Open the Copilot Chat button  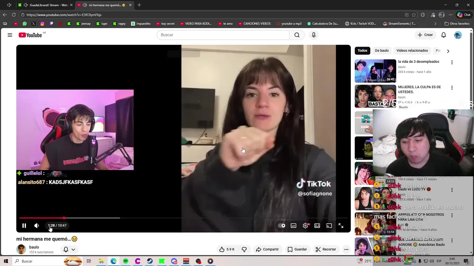(x=464, y=15)
